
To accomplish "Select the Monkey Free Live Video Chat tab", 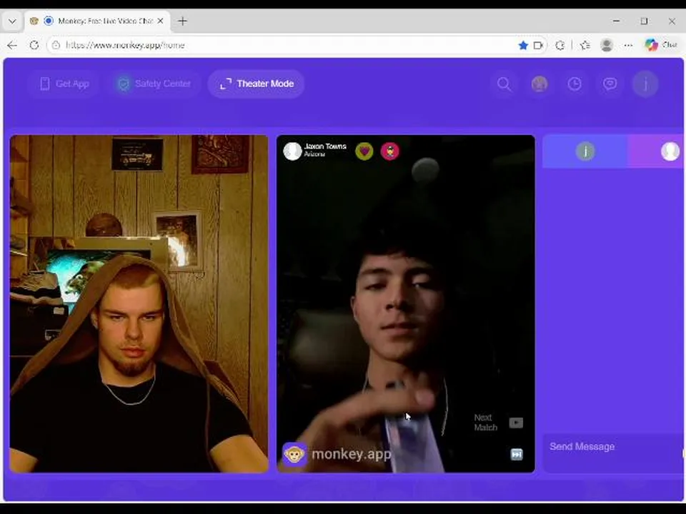I will click(x=99, y=21).
